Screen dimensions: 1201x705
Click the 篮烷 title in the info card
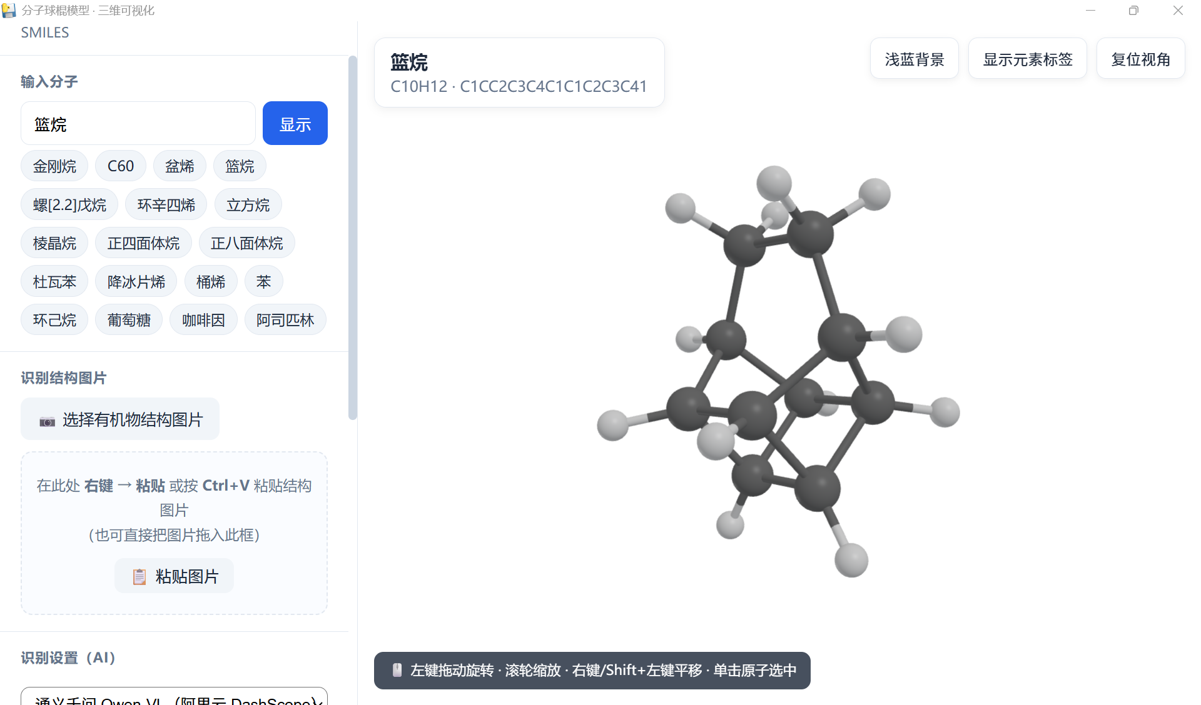[409, 62]
